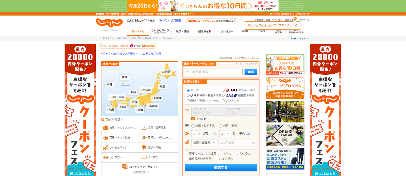
Task: Click the balloon icon for 遊び・体験
Action: [144, 147]
